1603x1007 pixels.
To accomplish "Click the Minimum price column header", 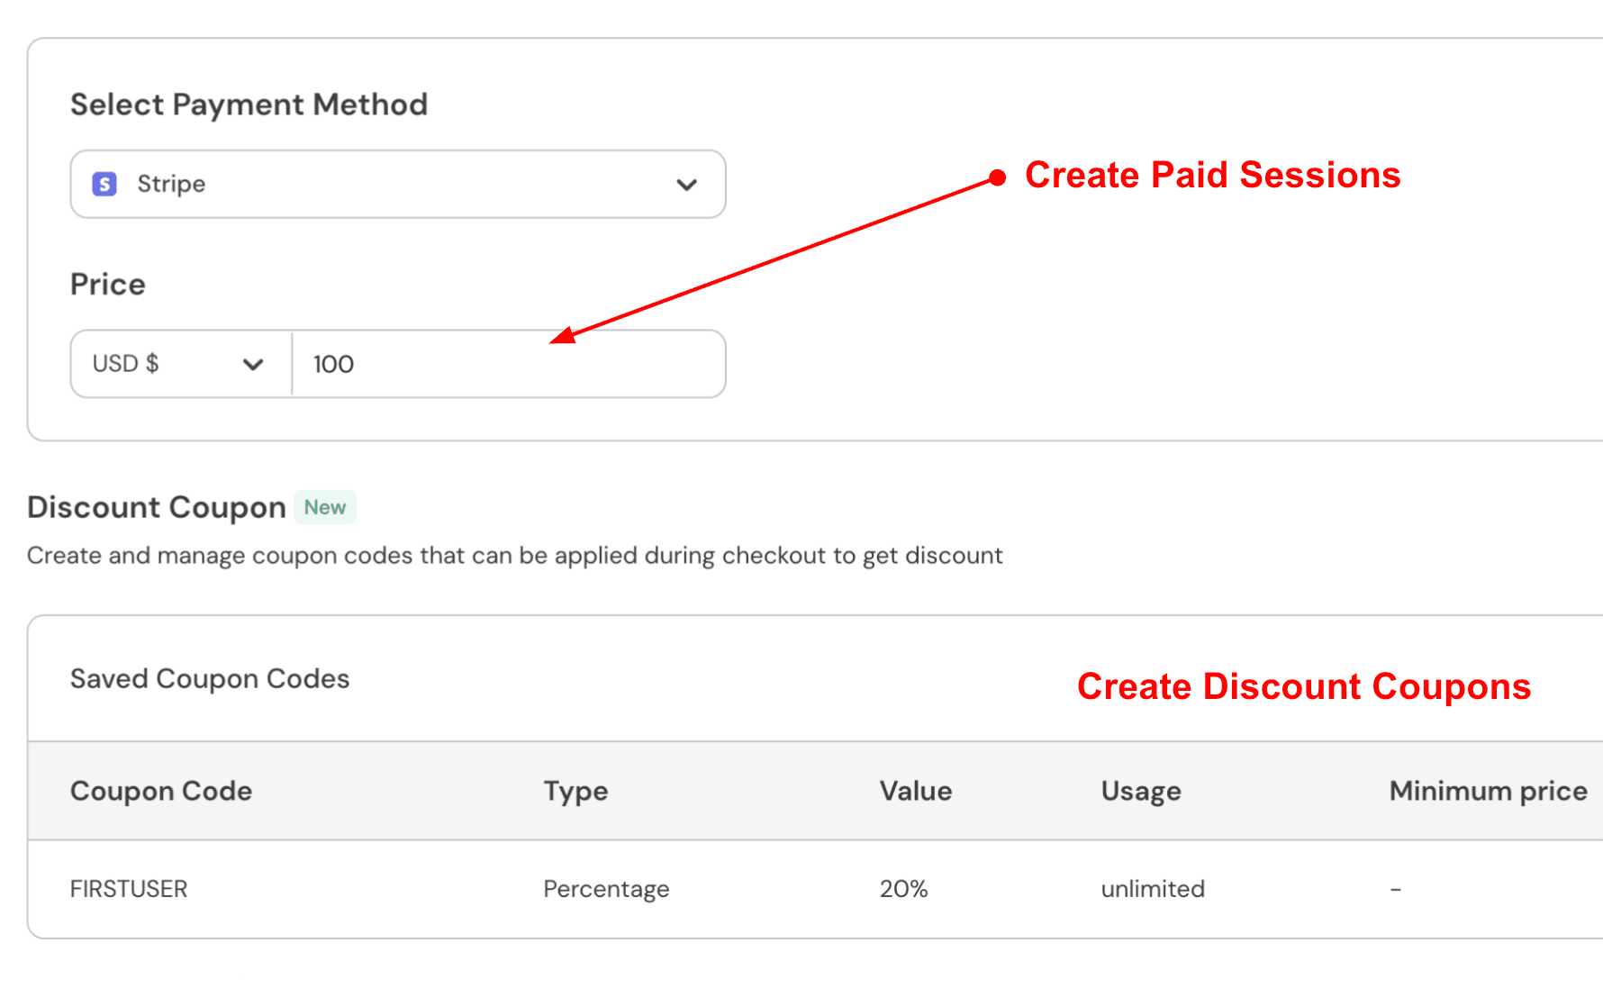I will pos(1488,791).
